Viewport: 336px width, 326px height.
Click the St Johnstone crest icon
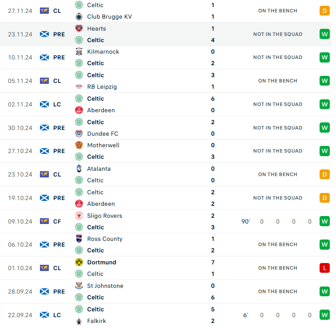(x=79, y=286)
